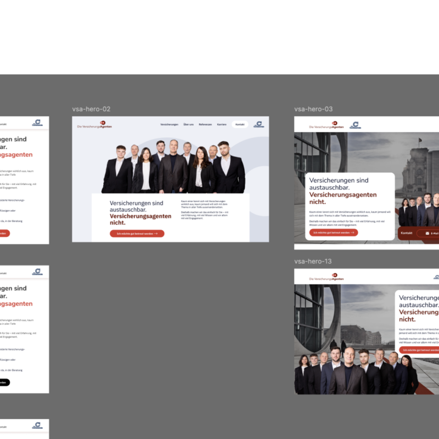Click red betreut werden button in vsa-hero-03
Screen dimensions: 439x439
click(334, 233)
